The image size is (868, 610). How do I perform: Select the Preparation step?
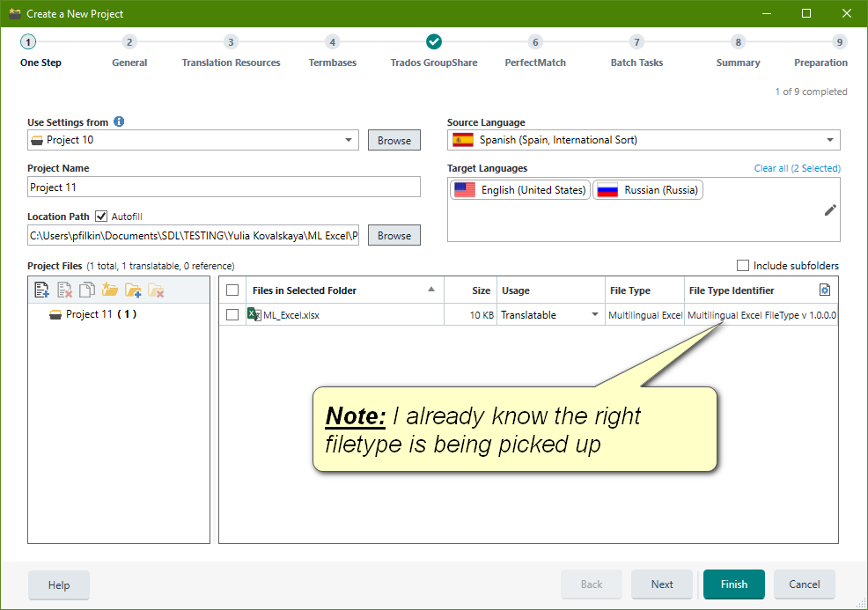click(821, 51)
